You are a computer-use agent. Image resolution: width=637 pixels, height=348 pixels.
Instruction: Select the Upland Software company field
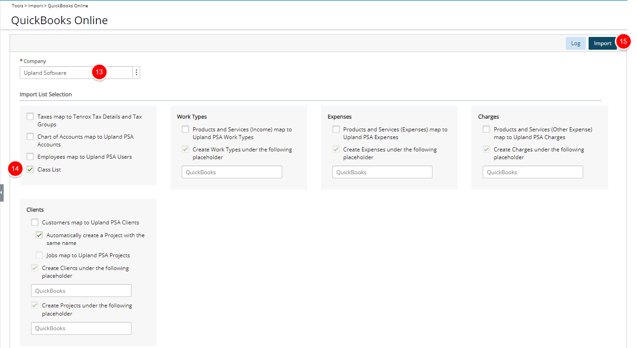click(x=76, y=73)
